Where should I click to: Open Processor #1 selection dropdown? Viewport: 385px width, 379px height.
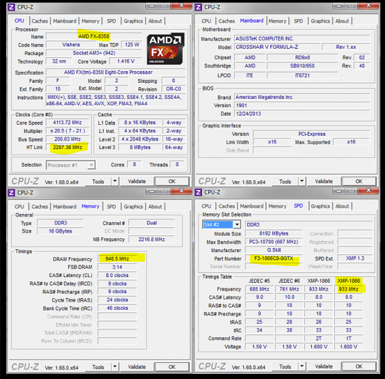[x=71, y=165]
